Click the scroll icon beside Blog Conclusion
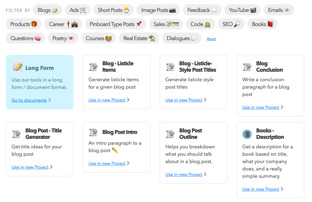Screen dimensions: 312x202 coord(247,67)
